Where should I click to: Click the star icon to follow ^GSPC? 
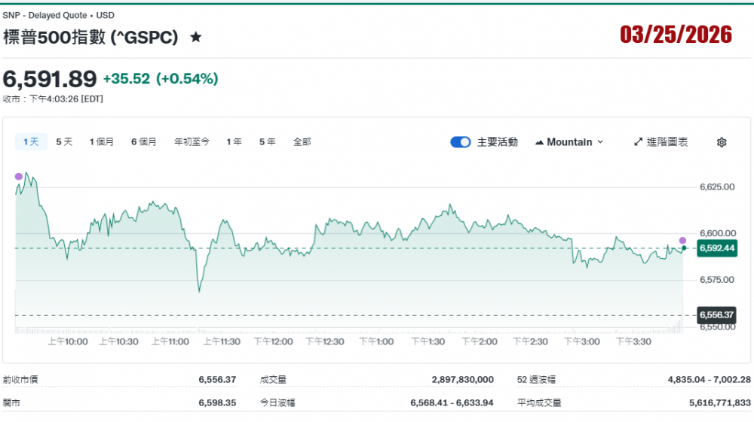[x=196, y=37]
